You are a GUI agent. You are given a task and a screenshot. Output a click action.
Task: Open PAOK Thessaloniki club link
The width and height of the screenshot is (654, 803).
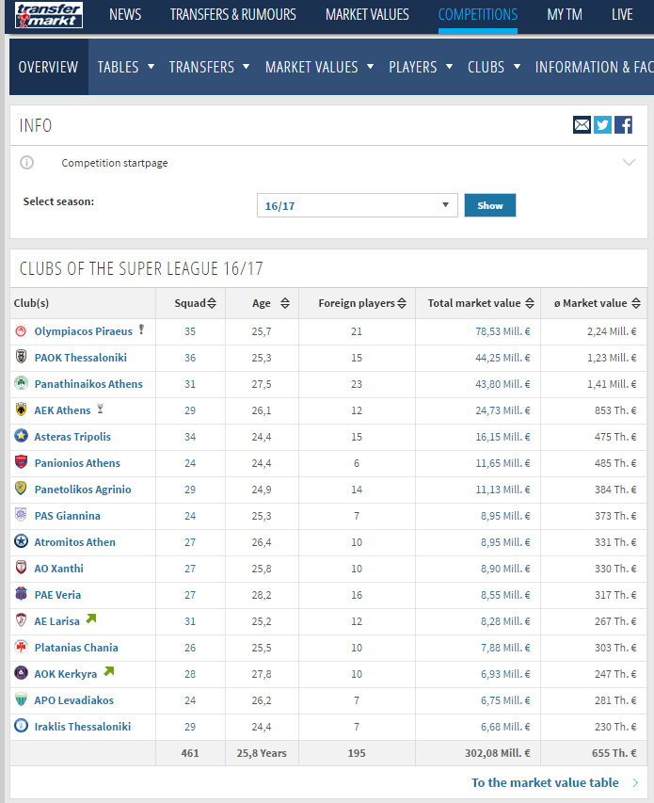(80, 358)
